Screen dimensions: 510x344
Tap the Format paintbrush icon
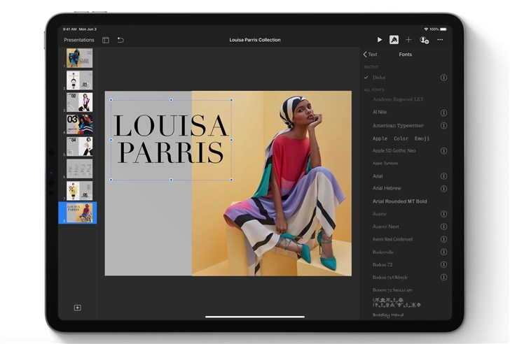(x=394, y=40)
